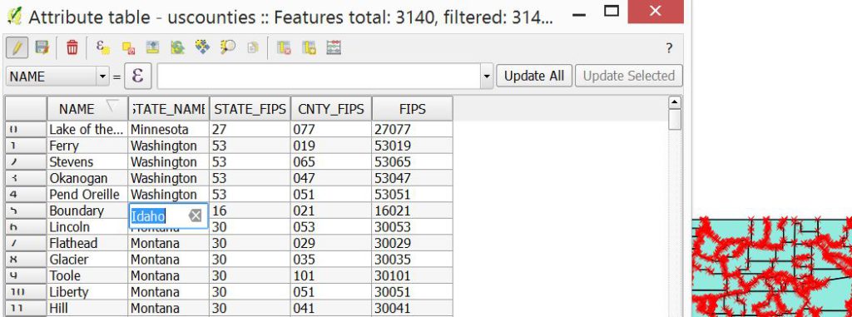This screenshot has width=852, height=317.
Task: Sort table by the FIPS column header
Action: [413, 109]
